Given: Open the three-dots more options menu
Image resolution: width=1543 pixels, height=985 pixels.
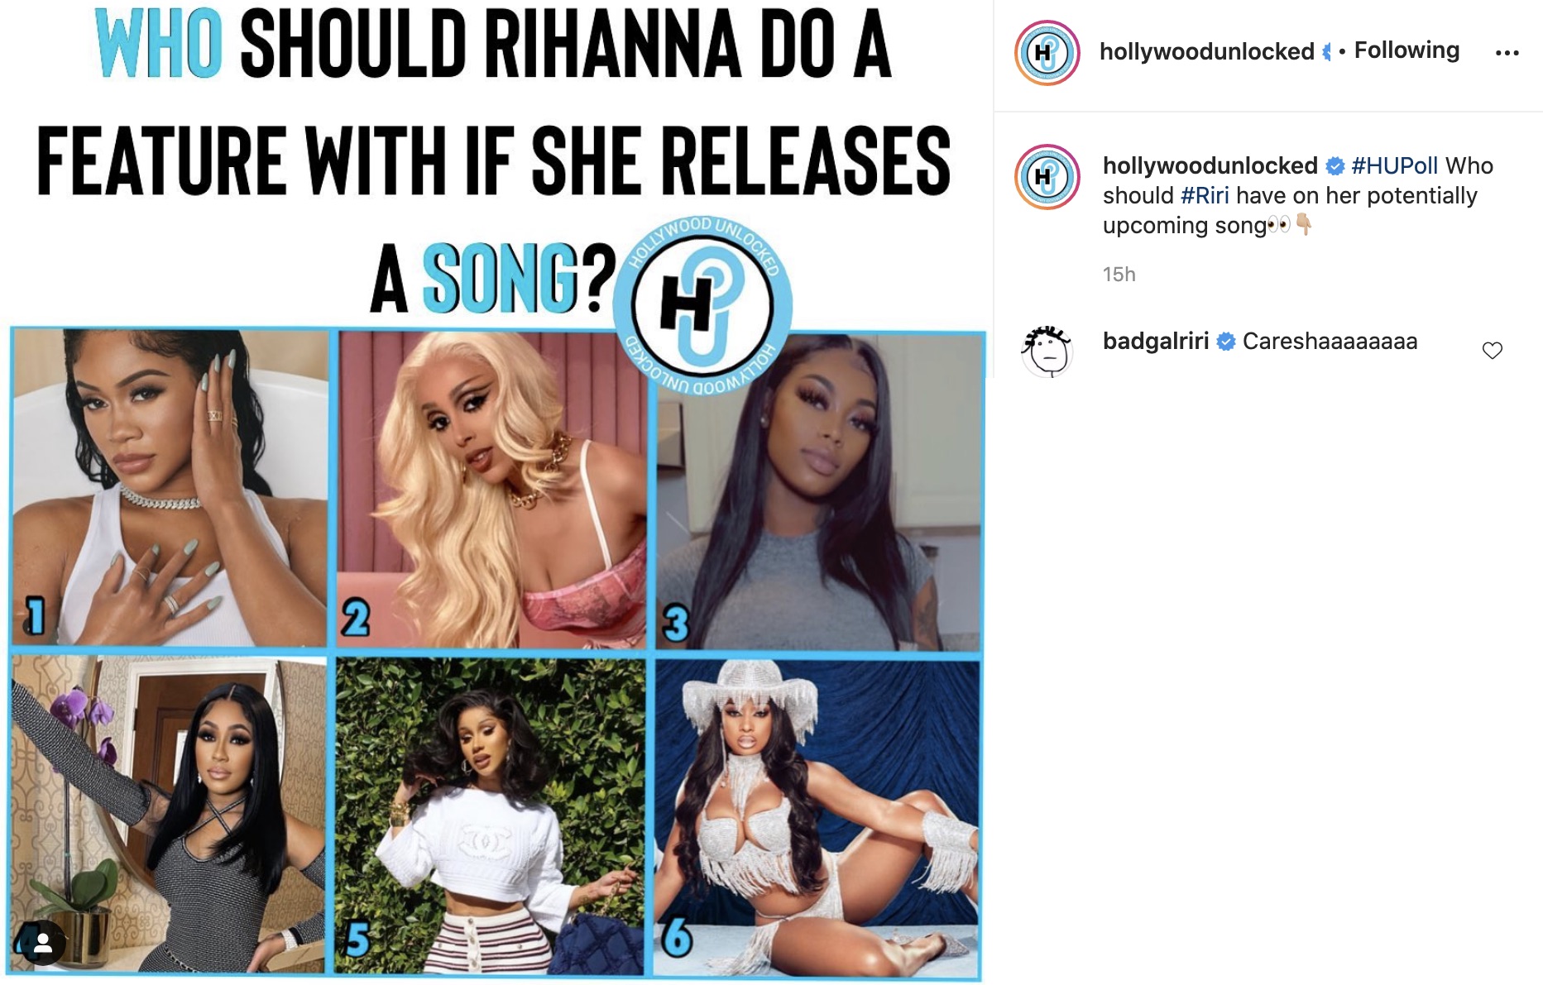Looking at the screenshot, I should coord(1507,53).
